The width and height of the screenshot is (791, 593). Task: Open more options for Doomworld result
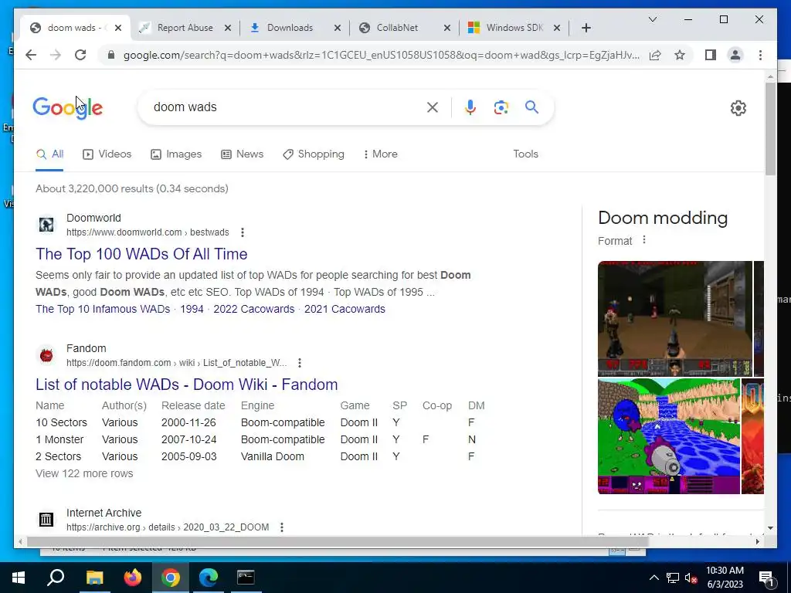point(243,232)
